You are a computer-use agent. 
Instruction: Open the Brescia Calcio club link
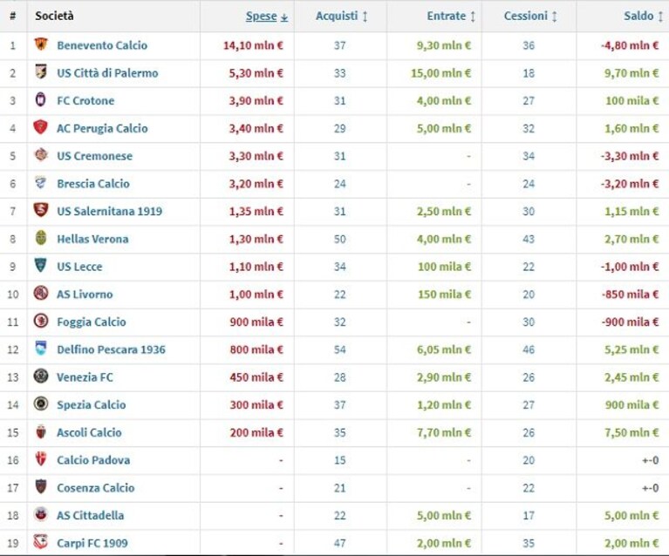(93, 184)
